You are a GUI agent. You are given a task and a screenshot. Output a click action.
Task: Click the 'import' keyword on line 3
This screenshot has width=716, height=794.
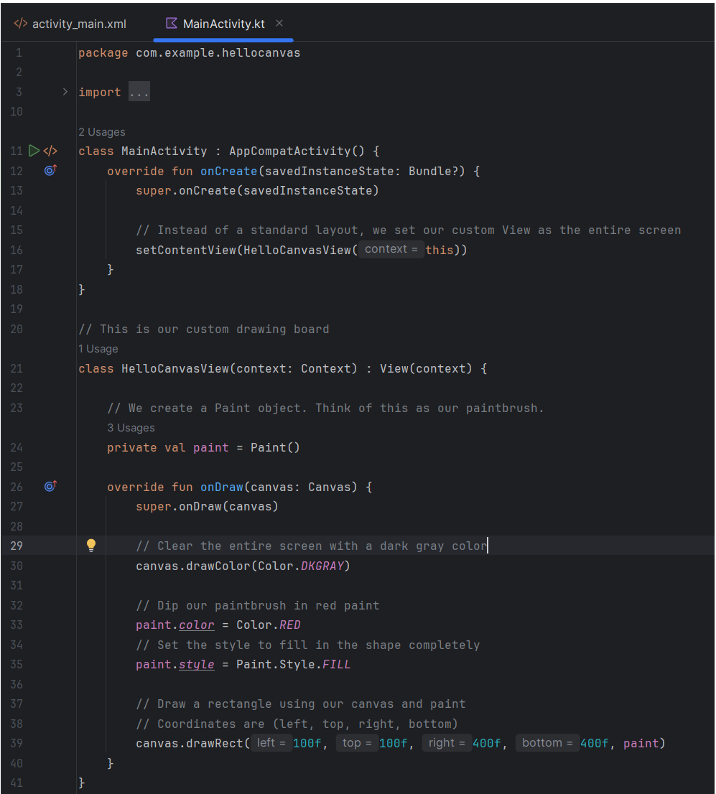click(x=100, y=92)
